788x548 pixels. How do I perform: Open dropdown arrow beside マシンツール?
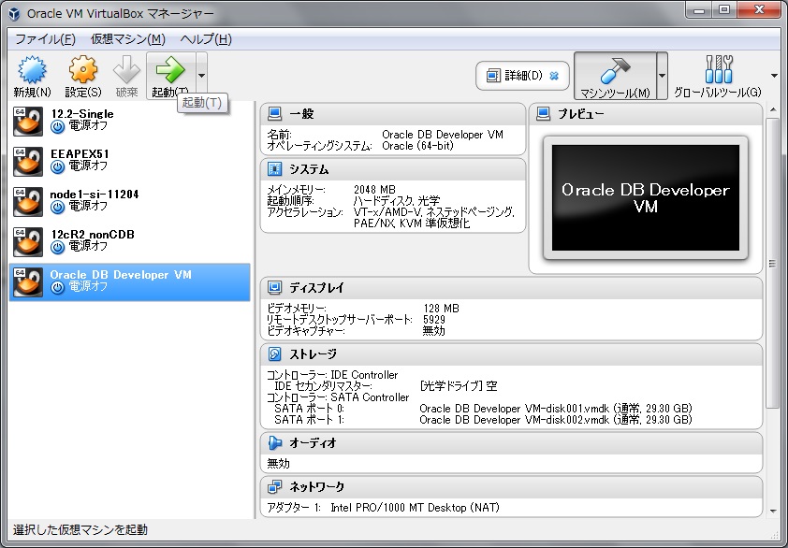click(662, 76)
